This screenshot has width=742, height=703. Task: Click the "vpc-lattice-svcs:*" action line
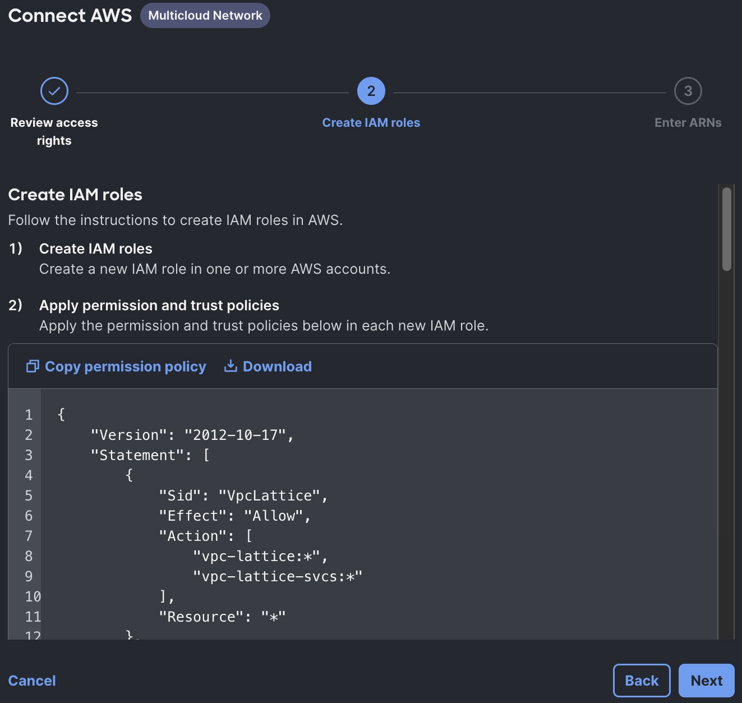[x=278, y=576]
